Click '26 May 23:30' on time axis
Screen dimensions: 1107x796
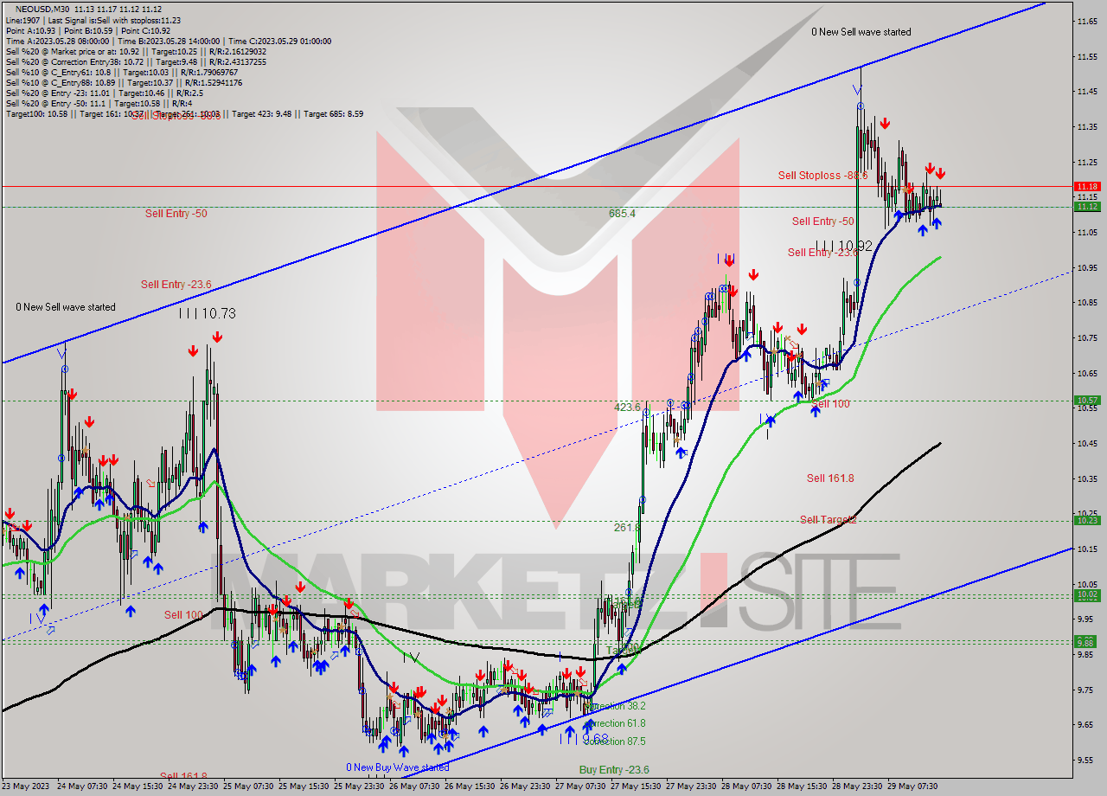(526, 786)
